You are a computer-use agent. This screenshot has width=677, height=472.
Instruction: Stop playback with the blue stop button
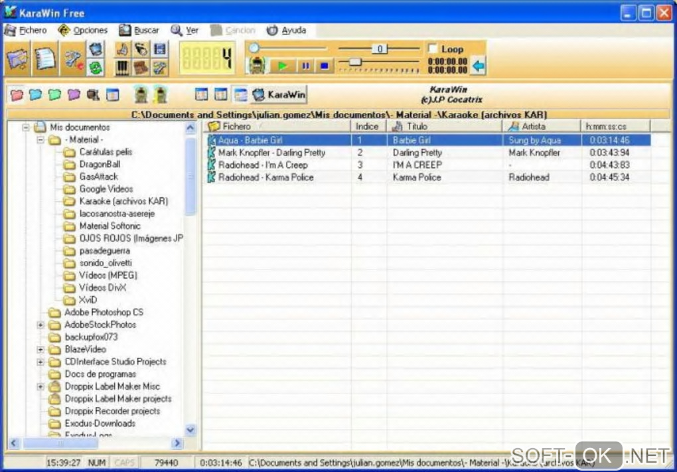pyautogui.click(x=325, y=66)
